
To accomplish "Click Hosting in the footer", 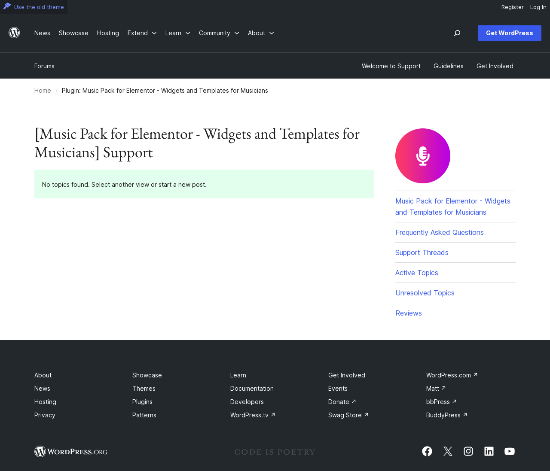I will pyautogui.click(x=45, y=401).
